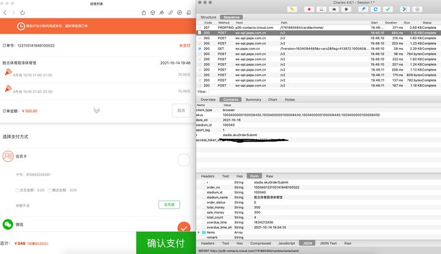Click the green 去充值 recharge button
This screenshot has height=254, width=441.
coord(169,205)
